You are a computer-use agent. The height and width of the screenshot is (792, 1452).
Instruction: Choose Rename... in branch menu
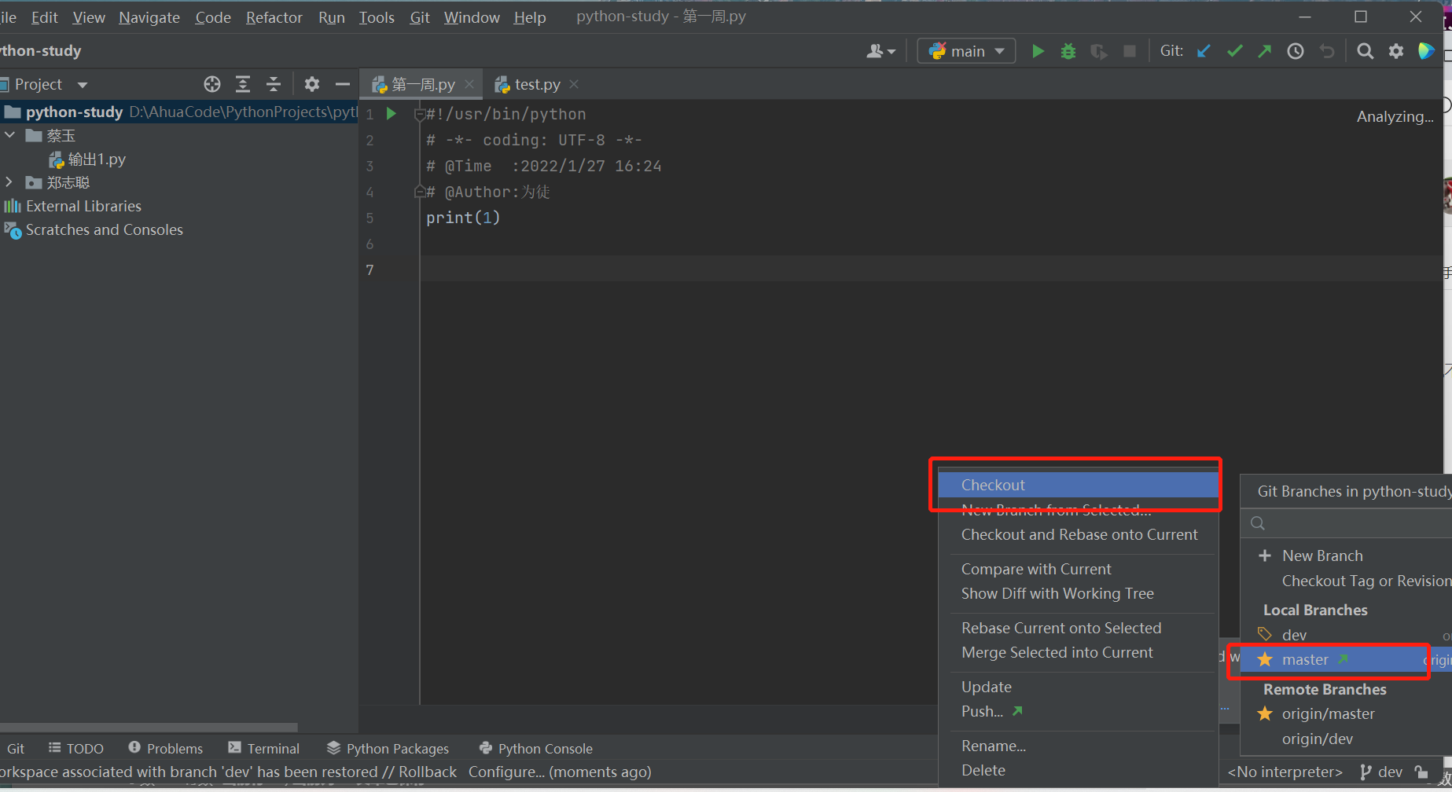[1078, 746]
